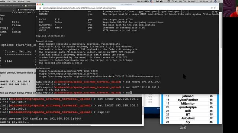The width and height of the screenshot is (238, 133).
Task: Click 'LHOST 192.168.100.1' in background instructions
Action: coord(14,85)
